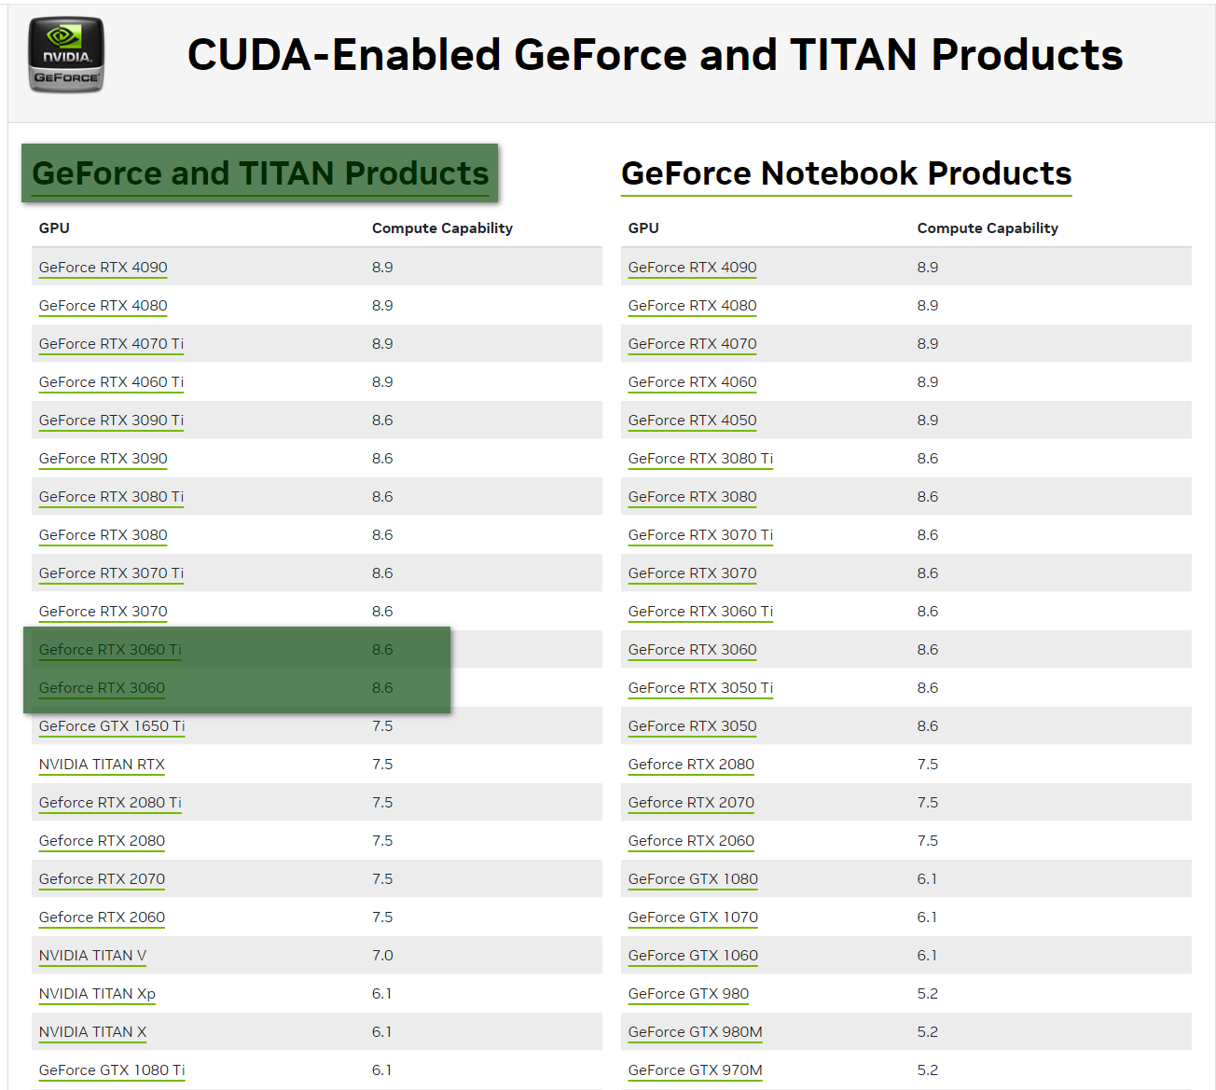Screen dimensions: 1216x1090
Task: Open Geforce RTX 2060 in the Notebook table
Action: click(x=691, y=841)
